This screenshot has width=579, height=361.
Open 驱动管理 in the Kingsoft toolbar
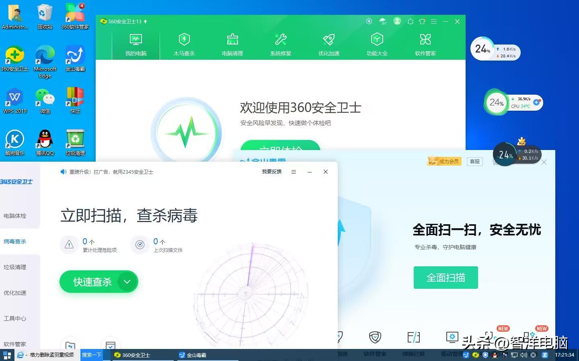point(452,343)
